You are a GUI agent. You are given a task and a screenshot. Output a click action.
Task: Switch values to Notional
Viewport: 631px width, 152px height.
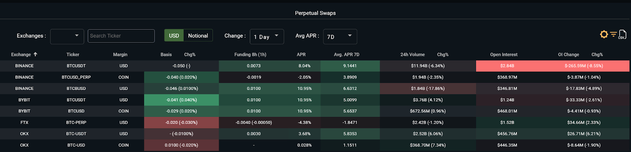198,36
